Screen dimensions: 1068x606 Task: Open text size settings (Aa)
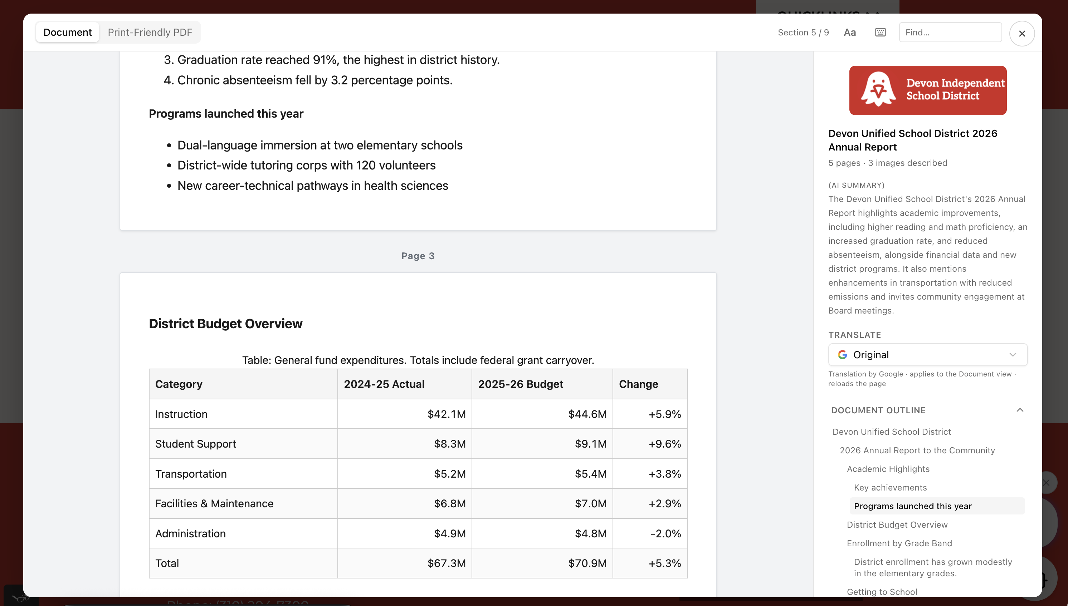tap(850, 33)
